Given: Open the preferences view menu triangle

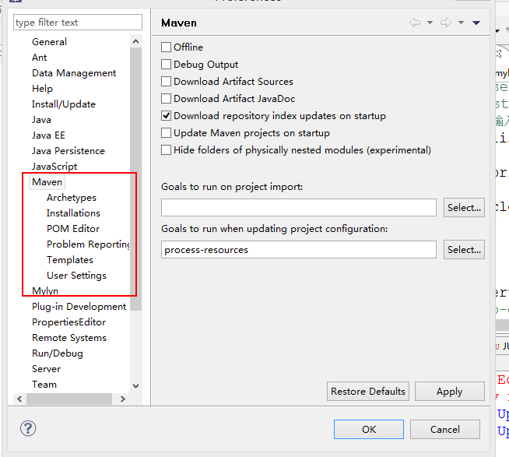Looking at the screenshot, I should point(476,23).
